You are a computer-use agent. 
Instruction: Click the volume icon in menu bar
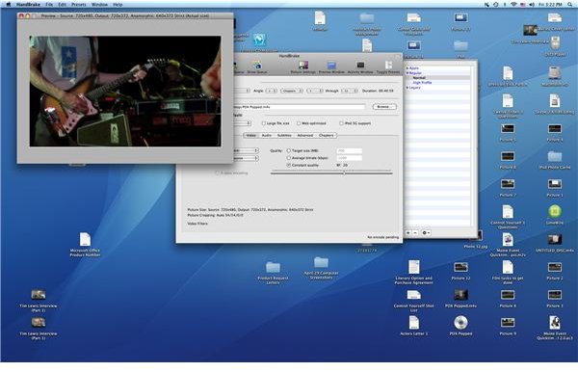(532, 5)
